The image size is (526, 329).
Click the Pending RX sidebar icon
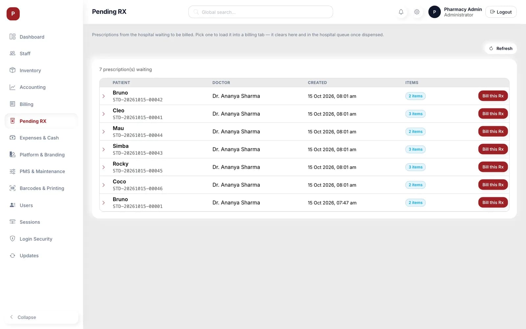click(x=12, y=121)
